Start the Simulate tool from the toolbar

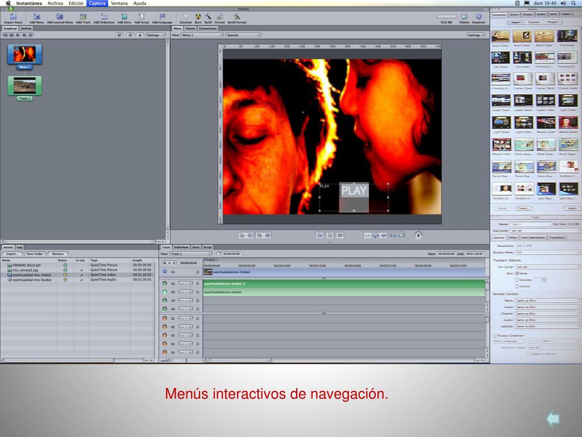[x=186, y=17]
